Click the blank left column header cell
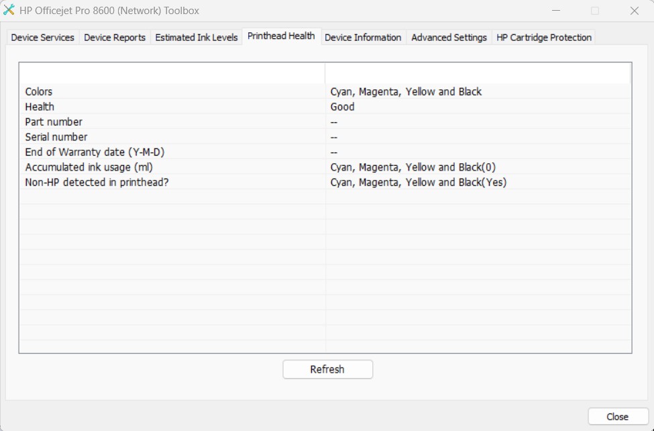Viewport: 654px width, 431px height. click(x=172, y=73)
